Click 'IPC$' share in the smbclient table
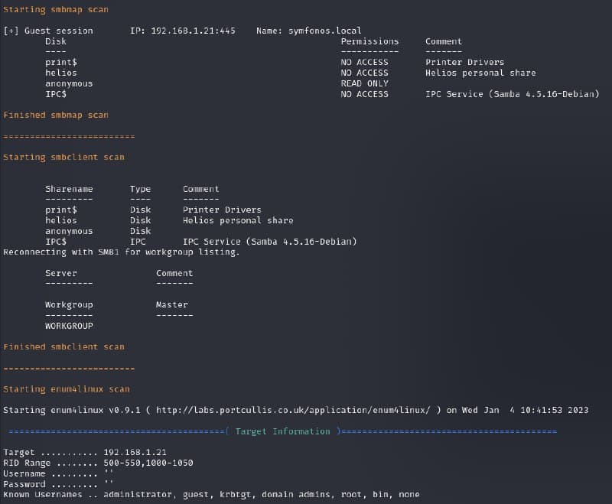Image resolution: width=612 pixels, height=504 pixels. (x=56, y=242)
